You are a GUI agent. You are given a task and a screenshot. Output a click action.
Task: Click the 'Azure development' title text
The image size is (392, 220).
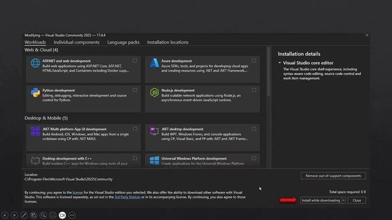tap(176, 61)
